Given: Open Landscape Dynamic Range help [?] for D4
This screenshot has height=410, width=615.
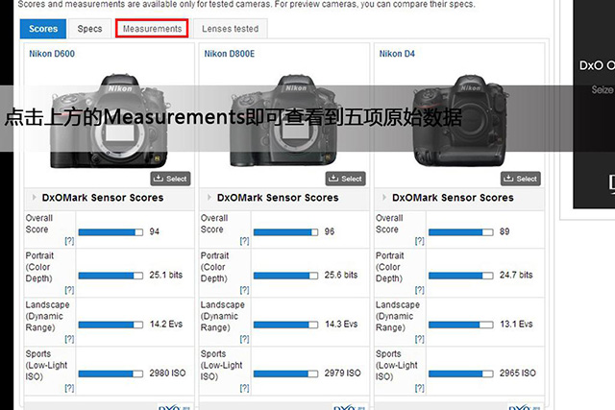Looking at the screenshot, I should coord(420,339).
